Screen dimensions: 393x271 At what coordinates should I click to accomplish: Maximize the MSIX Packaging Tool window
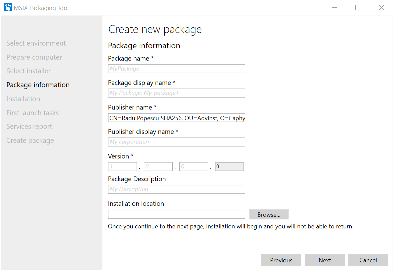point(358,8)
